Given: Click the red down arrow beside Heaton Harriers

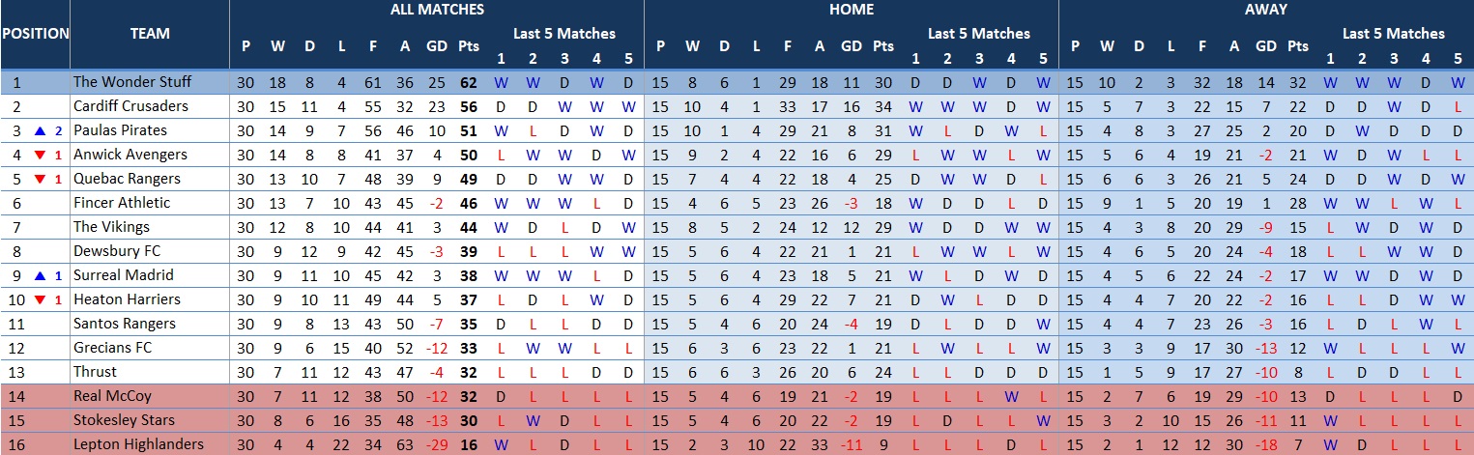Looking at the screenshot, I should 40,299.
